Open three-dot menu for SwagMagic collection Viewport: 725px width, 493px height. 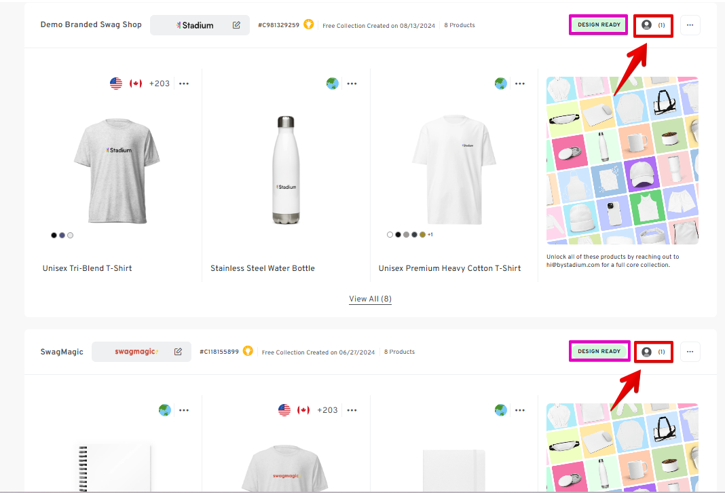[x=690, y=352]
